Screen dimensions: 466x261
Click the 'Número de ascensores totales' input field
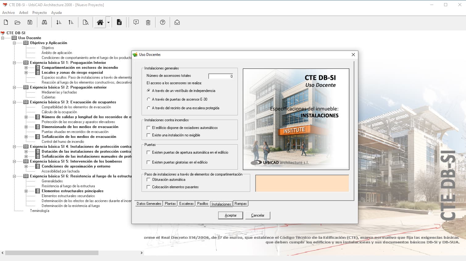221,76
